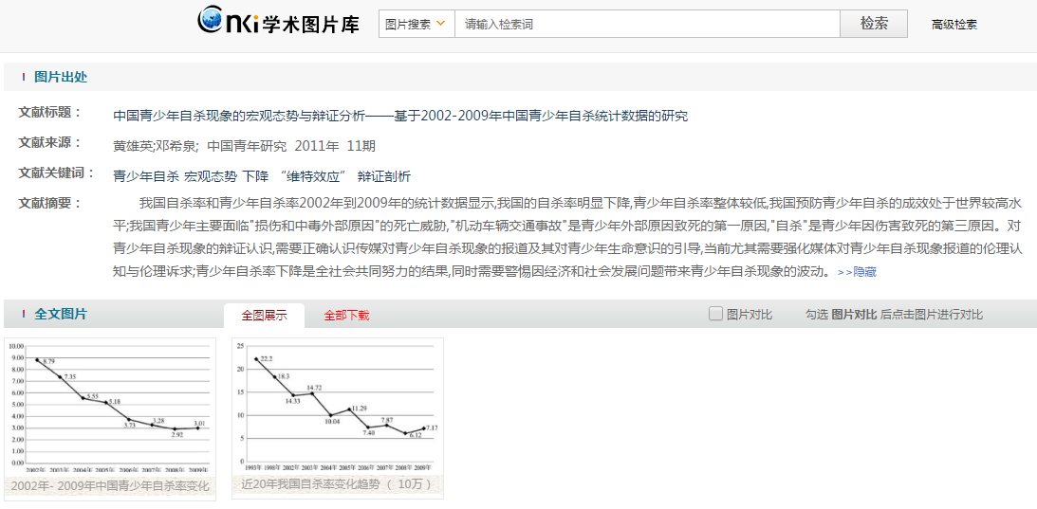Viewport: 1037px width, 509px height.
Task: Open the article title link about 中国青少年自杀现象
Action: [400, 116]
